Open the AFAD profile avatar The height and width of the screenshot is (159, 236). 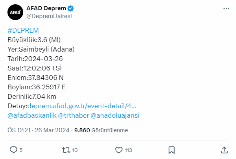coord(15,12)
